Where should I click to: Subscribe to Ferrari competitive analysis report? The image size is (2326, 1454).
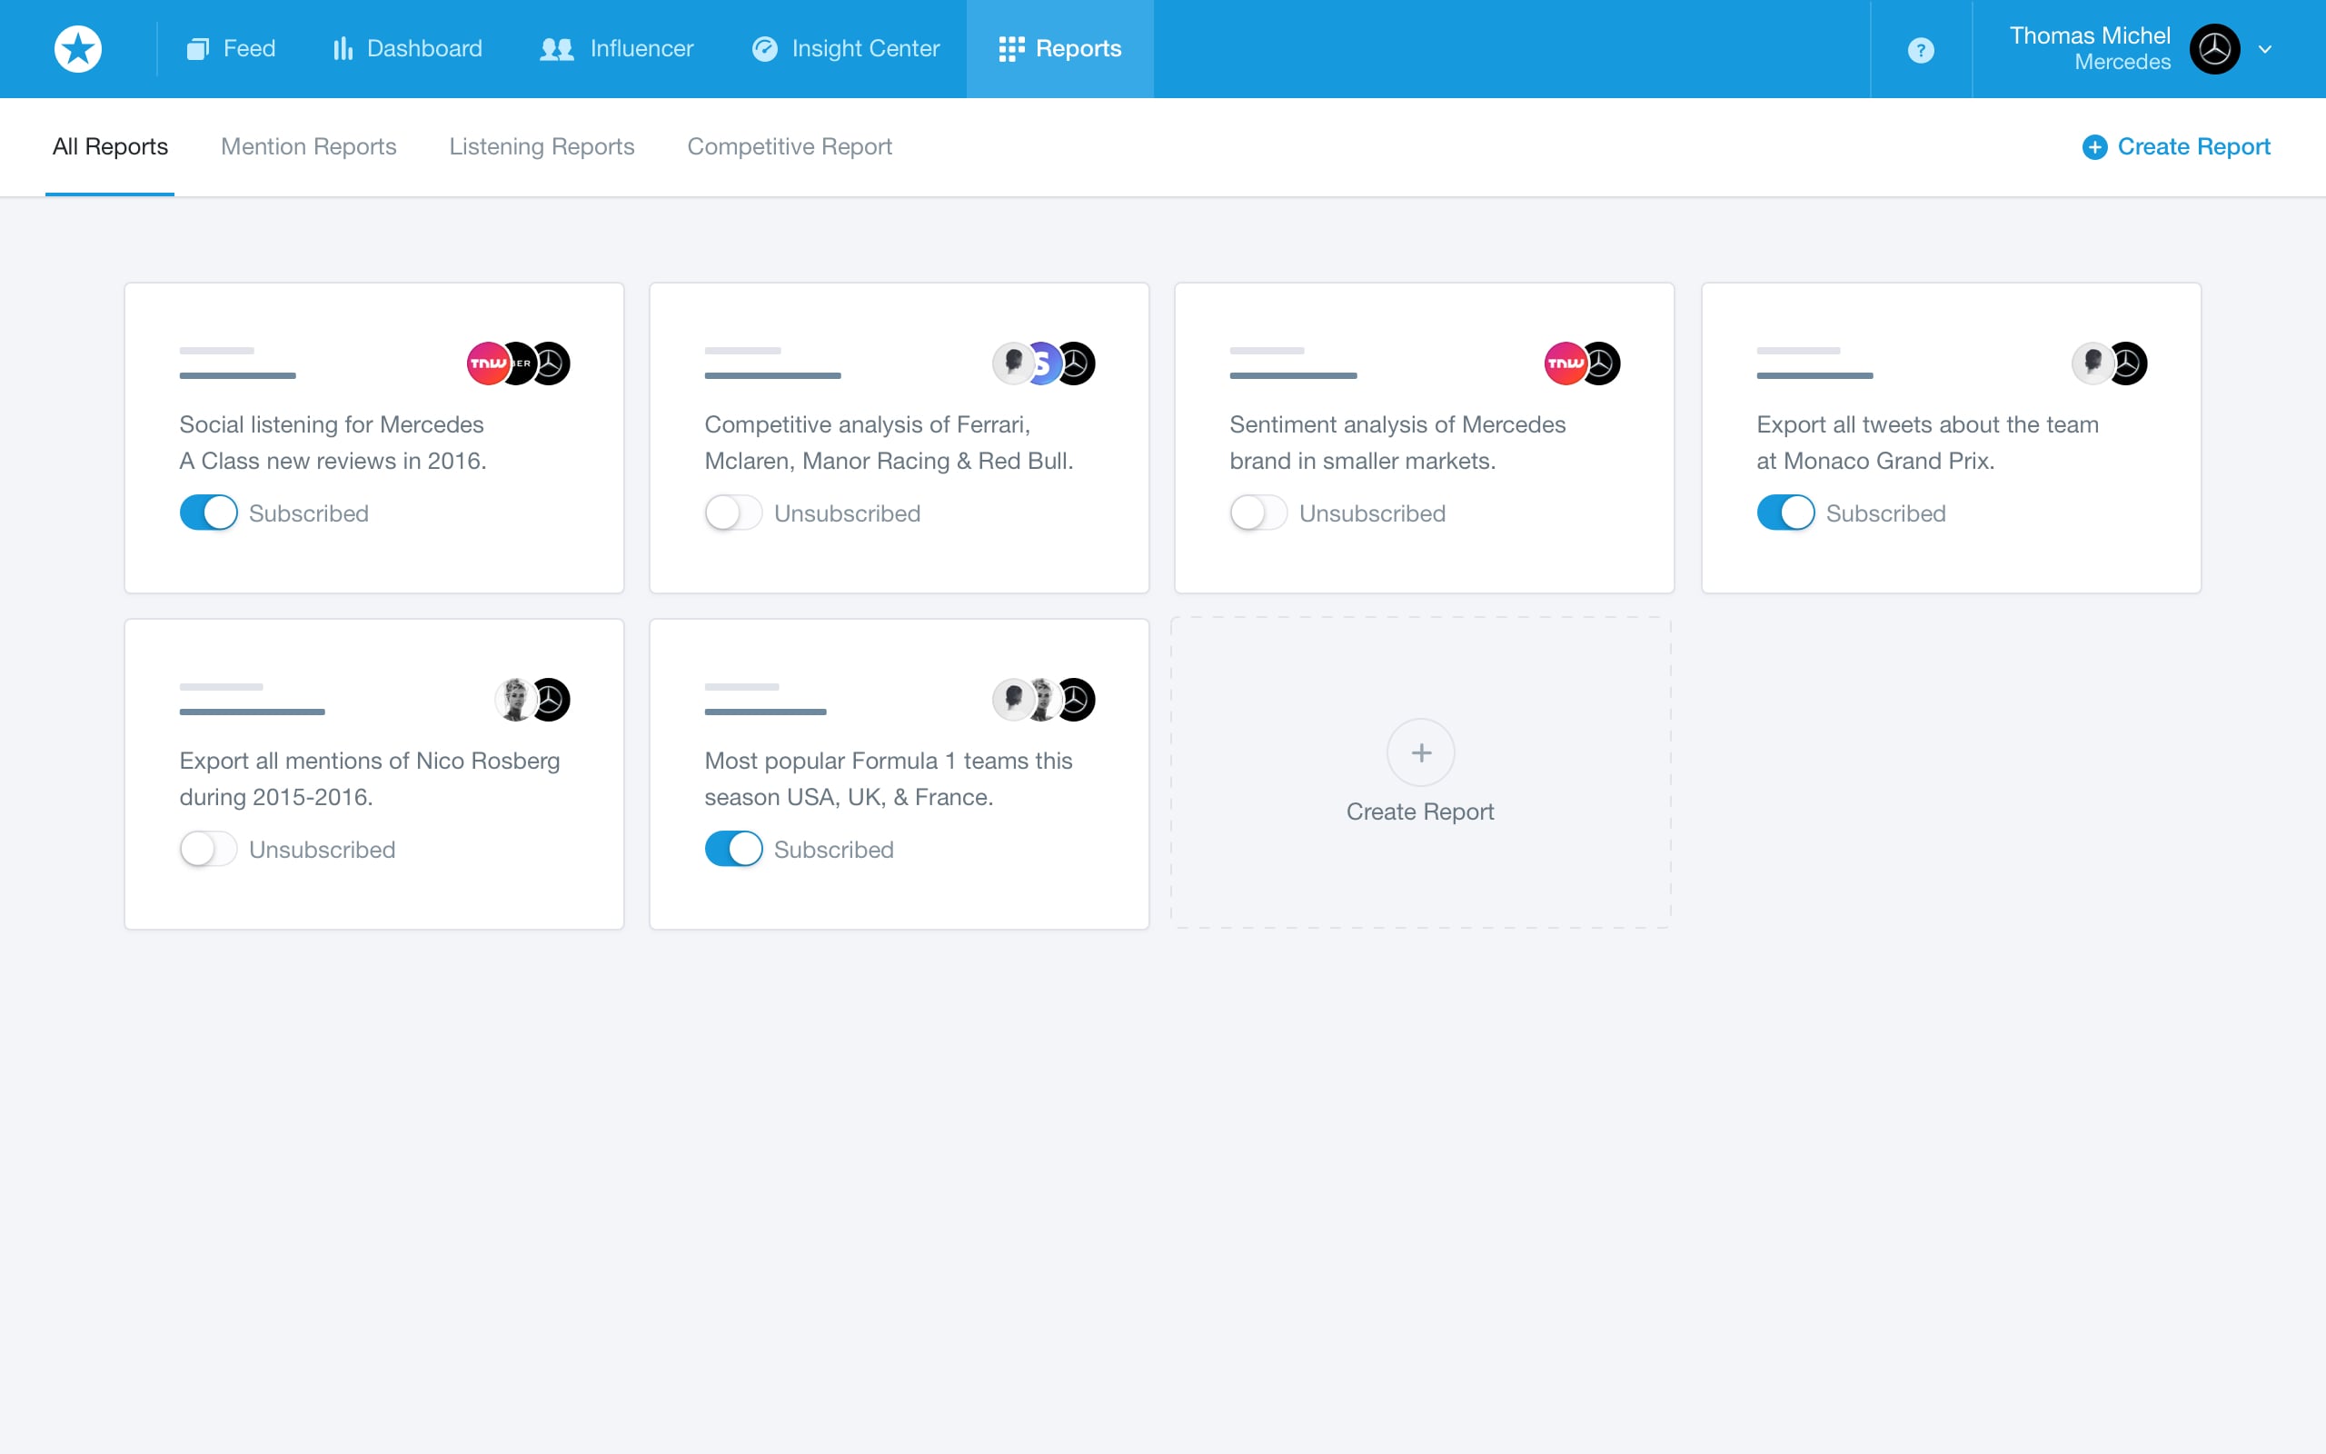733,513
